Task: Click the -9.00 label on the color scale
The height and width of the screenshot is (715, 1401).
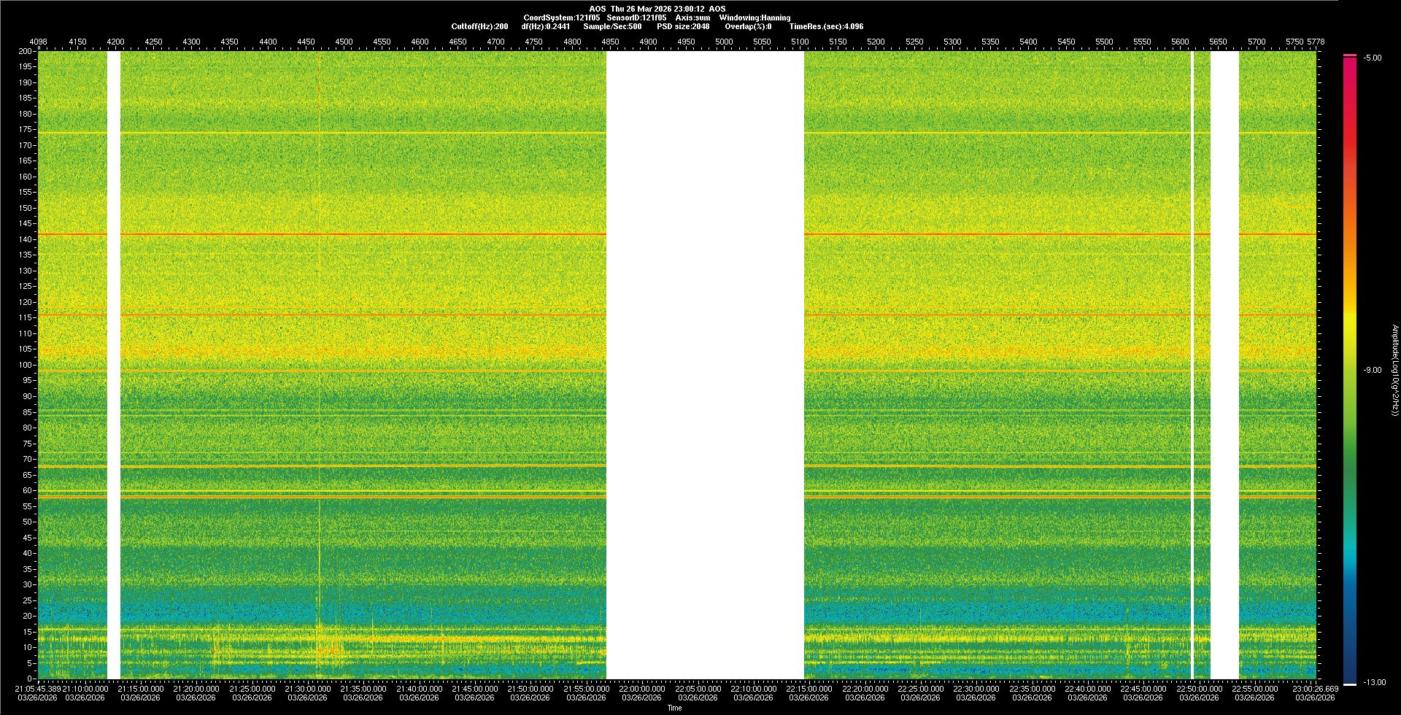Action: 1373,370
